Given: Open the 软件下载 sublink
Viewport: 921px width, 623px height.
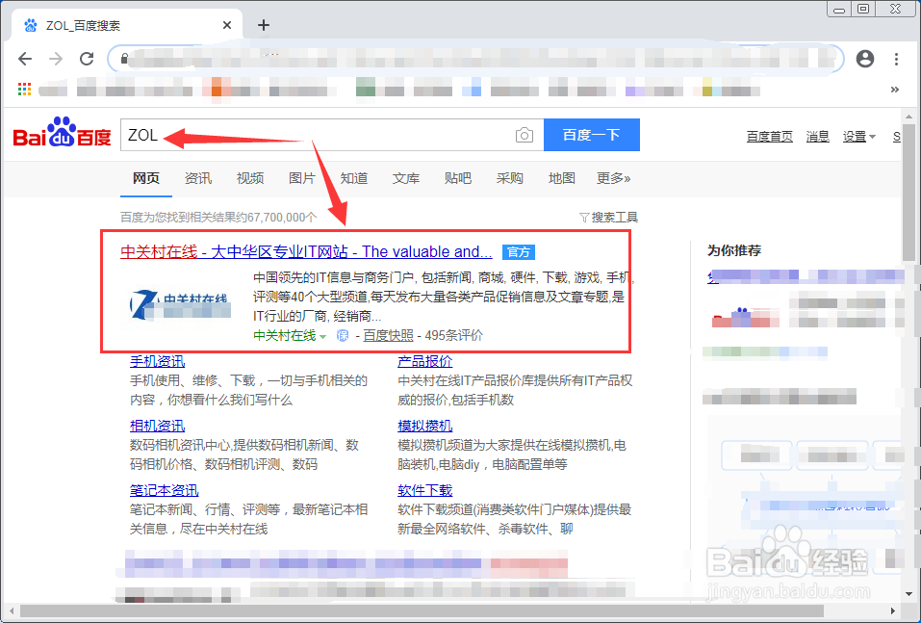Looking at the screenshot, I should point(424,490).
